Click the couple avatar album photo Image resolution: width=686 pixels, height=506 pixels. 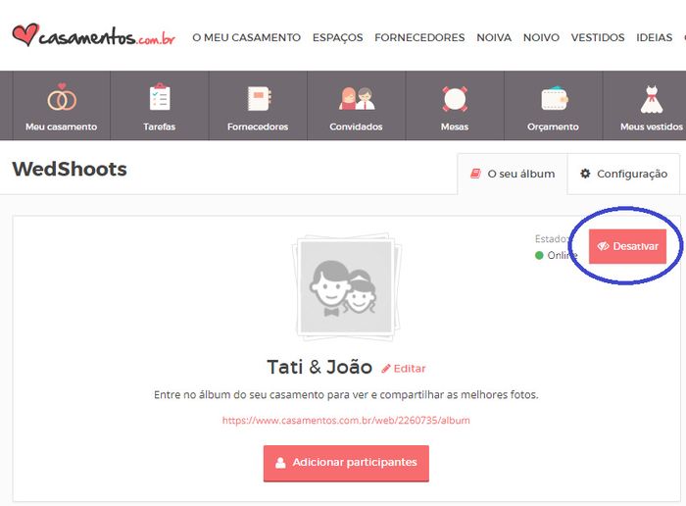(346, 286)
